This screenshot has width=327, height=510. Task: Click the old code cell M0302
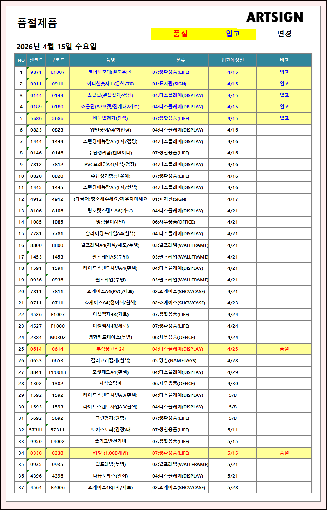(58, 337)
